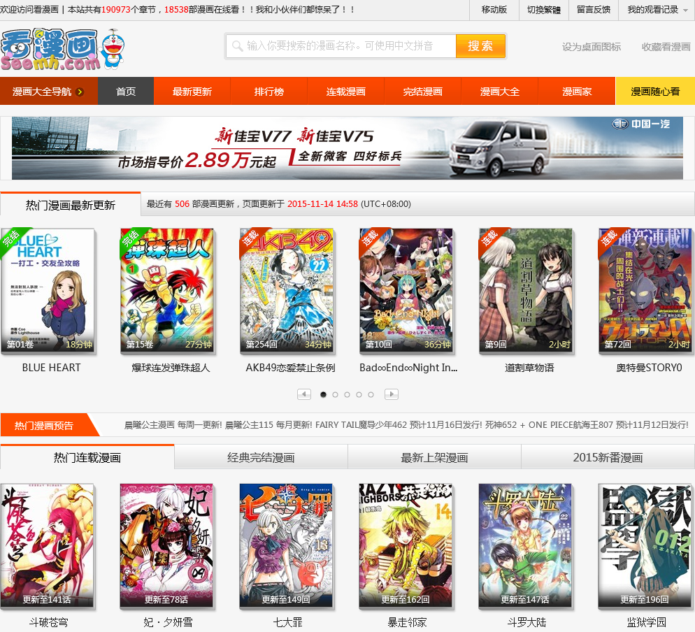
Task: Open the 奥特曼STORY0 cover thumbnail
Action: (x=645, y=290)
